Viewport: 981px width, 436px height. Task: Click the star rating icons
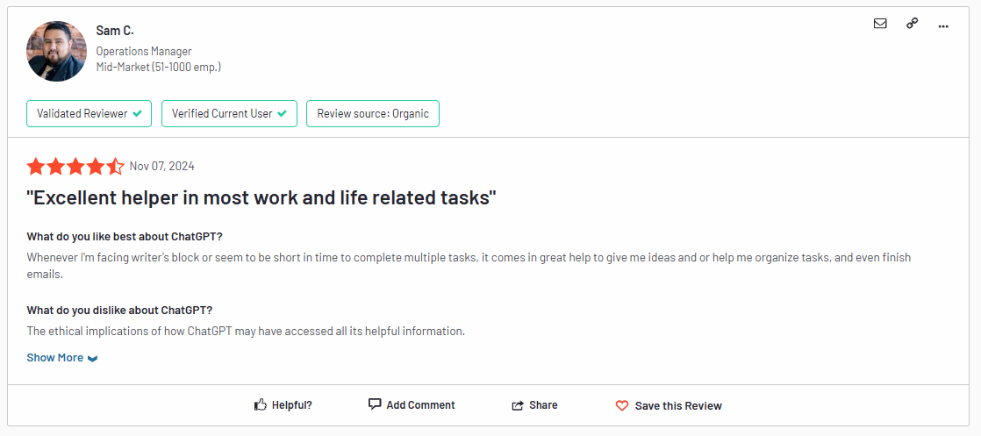tap(75, 167)
